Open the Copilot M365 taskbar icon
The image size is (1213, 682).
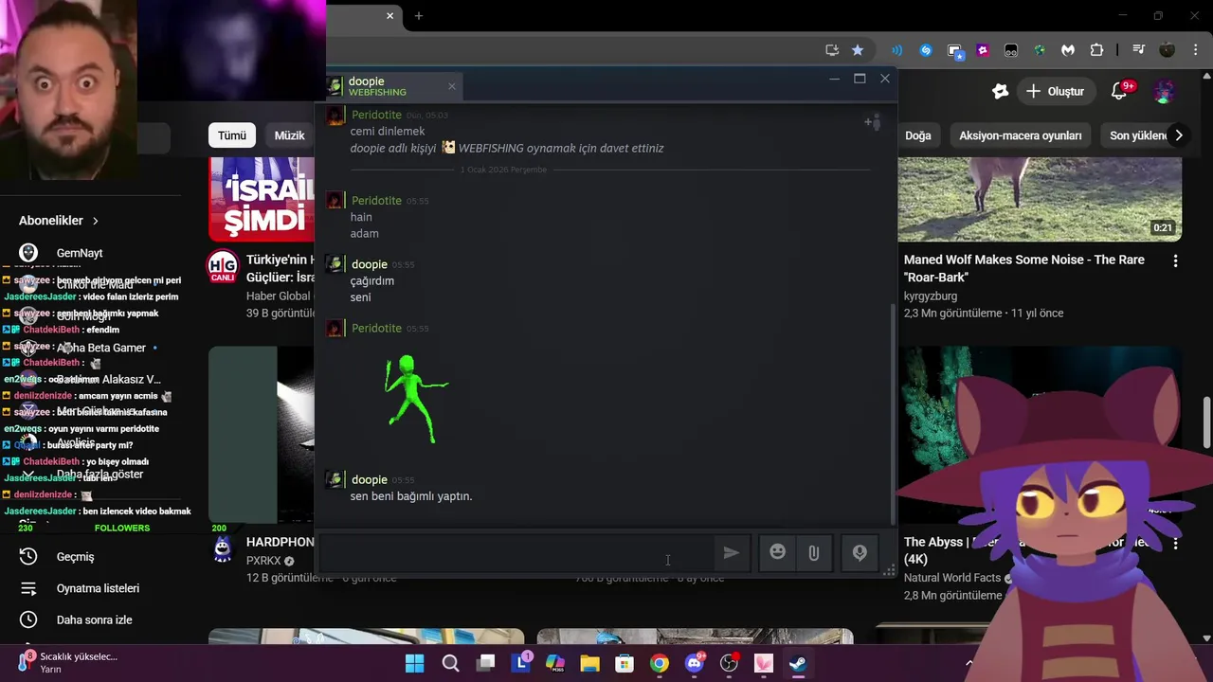555,663
